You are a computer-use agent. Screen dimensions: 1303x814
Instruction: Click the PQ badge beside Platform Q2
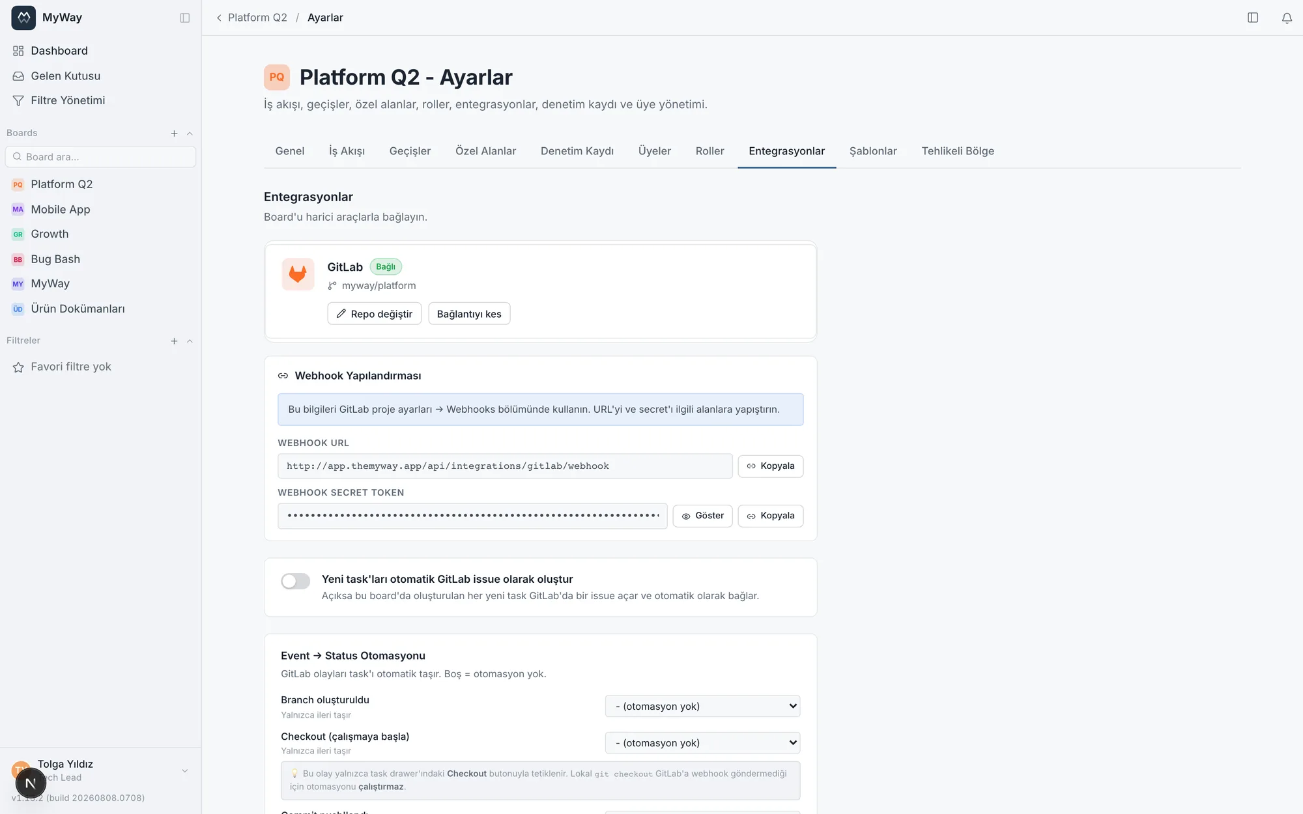click(x=18, y=185)
